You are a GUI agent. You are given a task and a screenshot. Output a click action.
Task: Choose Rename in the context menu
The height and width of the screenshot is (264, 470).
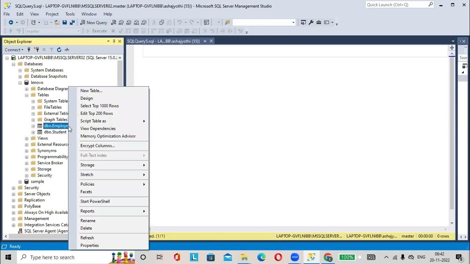[x=108, y=221]
